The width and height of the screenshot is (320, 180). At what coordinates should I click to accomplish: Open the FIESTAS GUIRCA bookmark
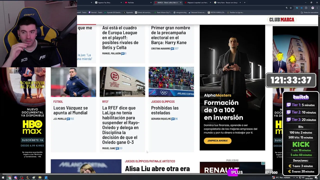coord(216,12)
